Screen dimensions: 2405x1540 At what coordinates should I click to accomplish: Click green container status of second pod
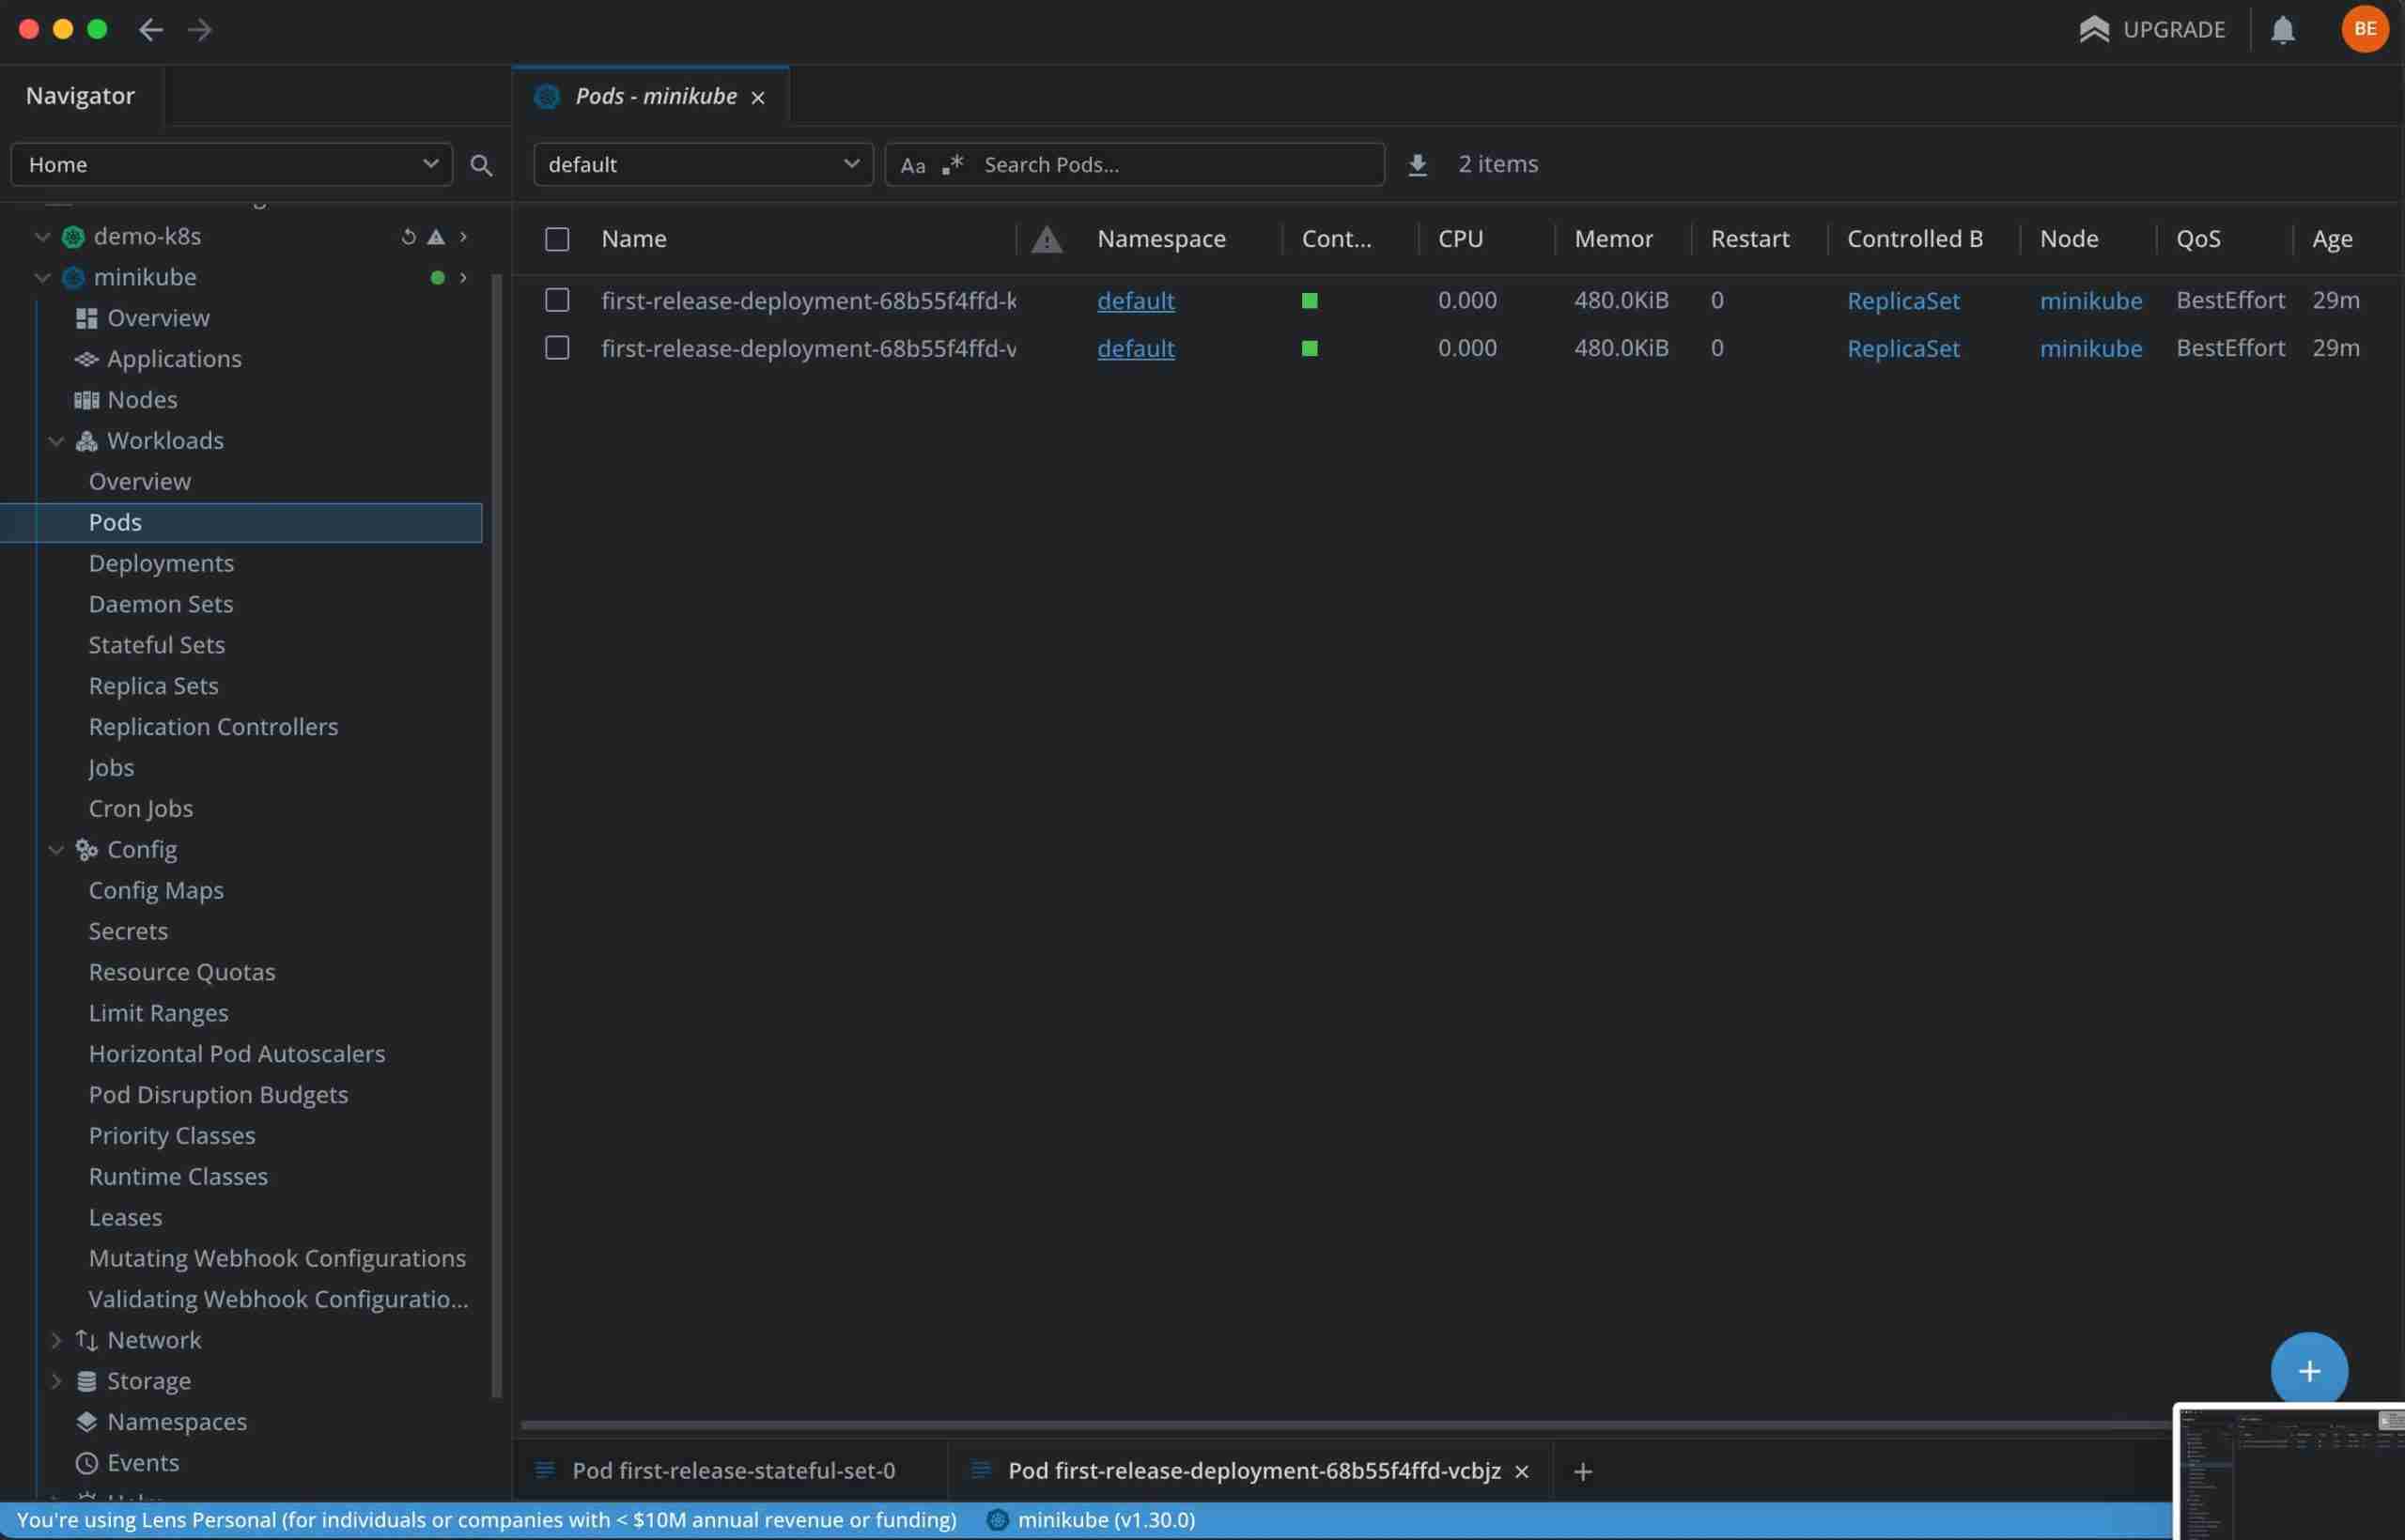coord(1310,349)
